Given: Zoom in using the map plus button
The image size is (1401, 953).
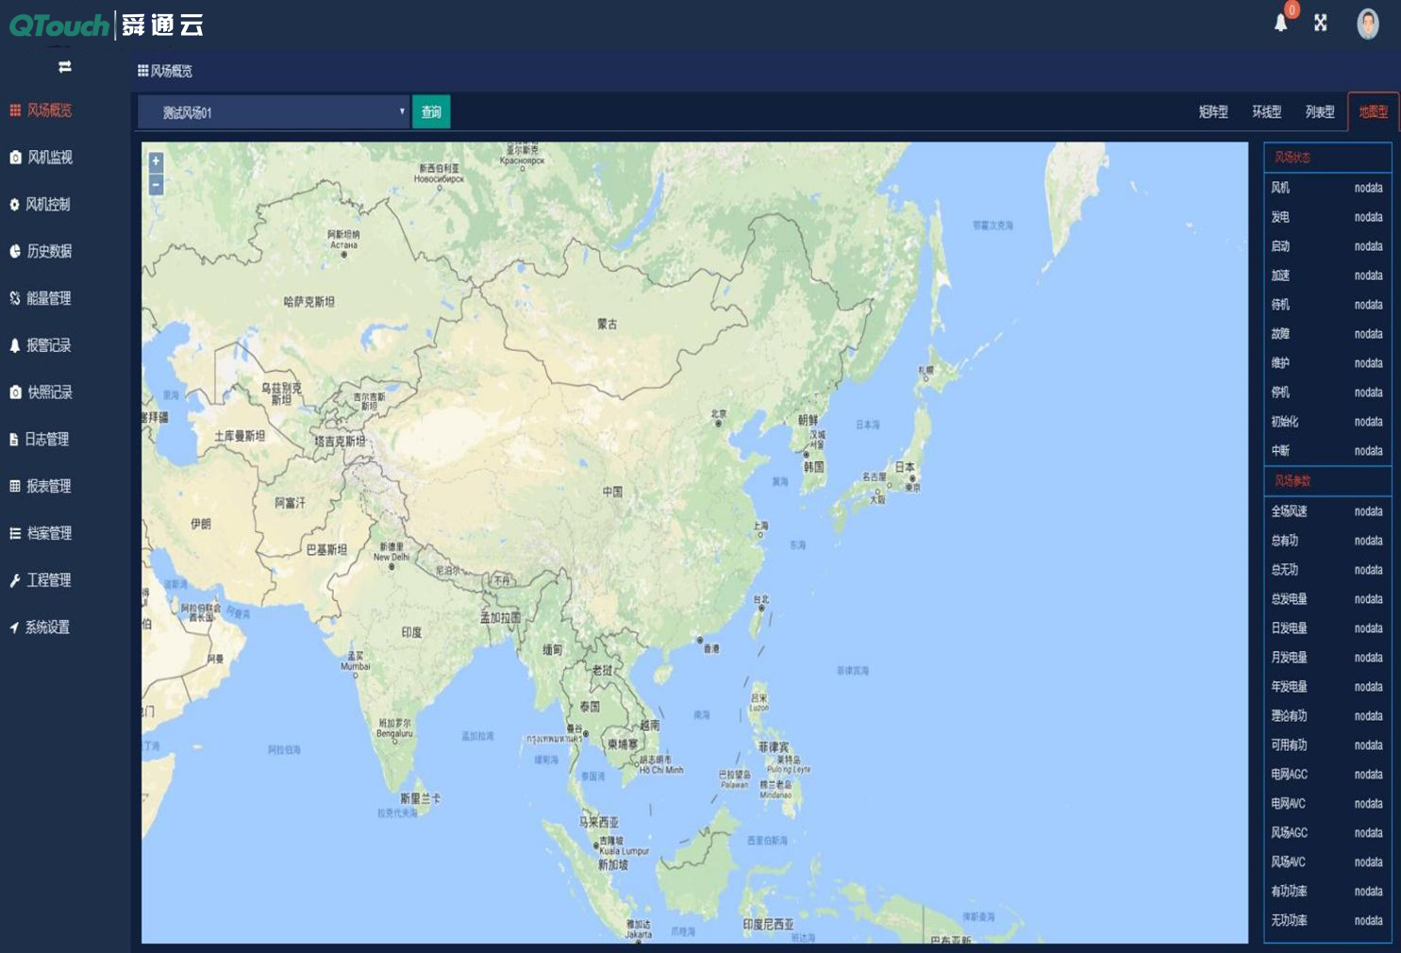Looking at the screenshot, I should point(155,162).
